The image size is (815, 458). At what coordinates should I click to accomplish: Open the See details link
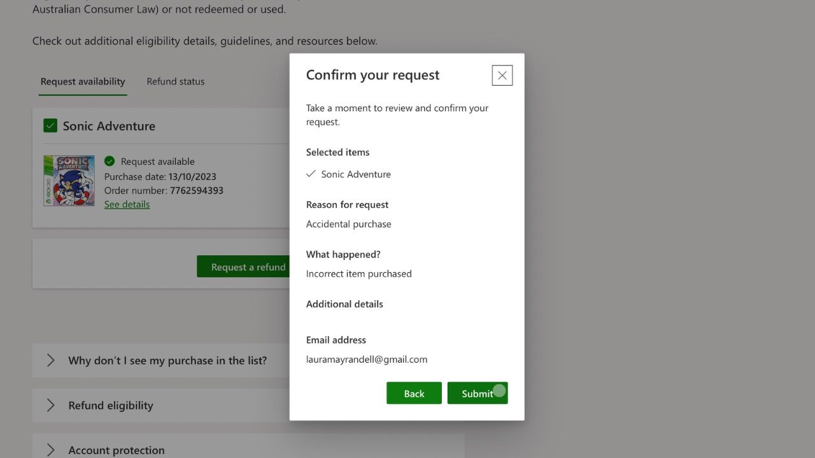127,204
